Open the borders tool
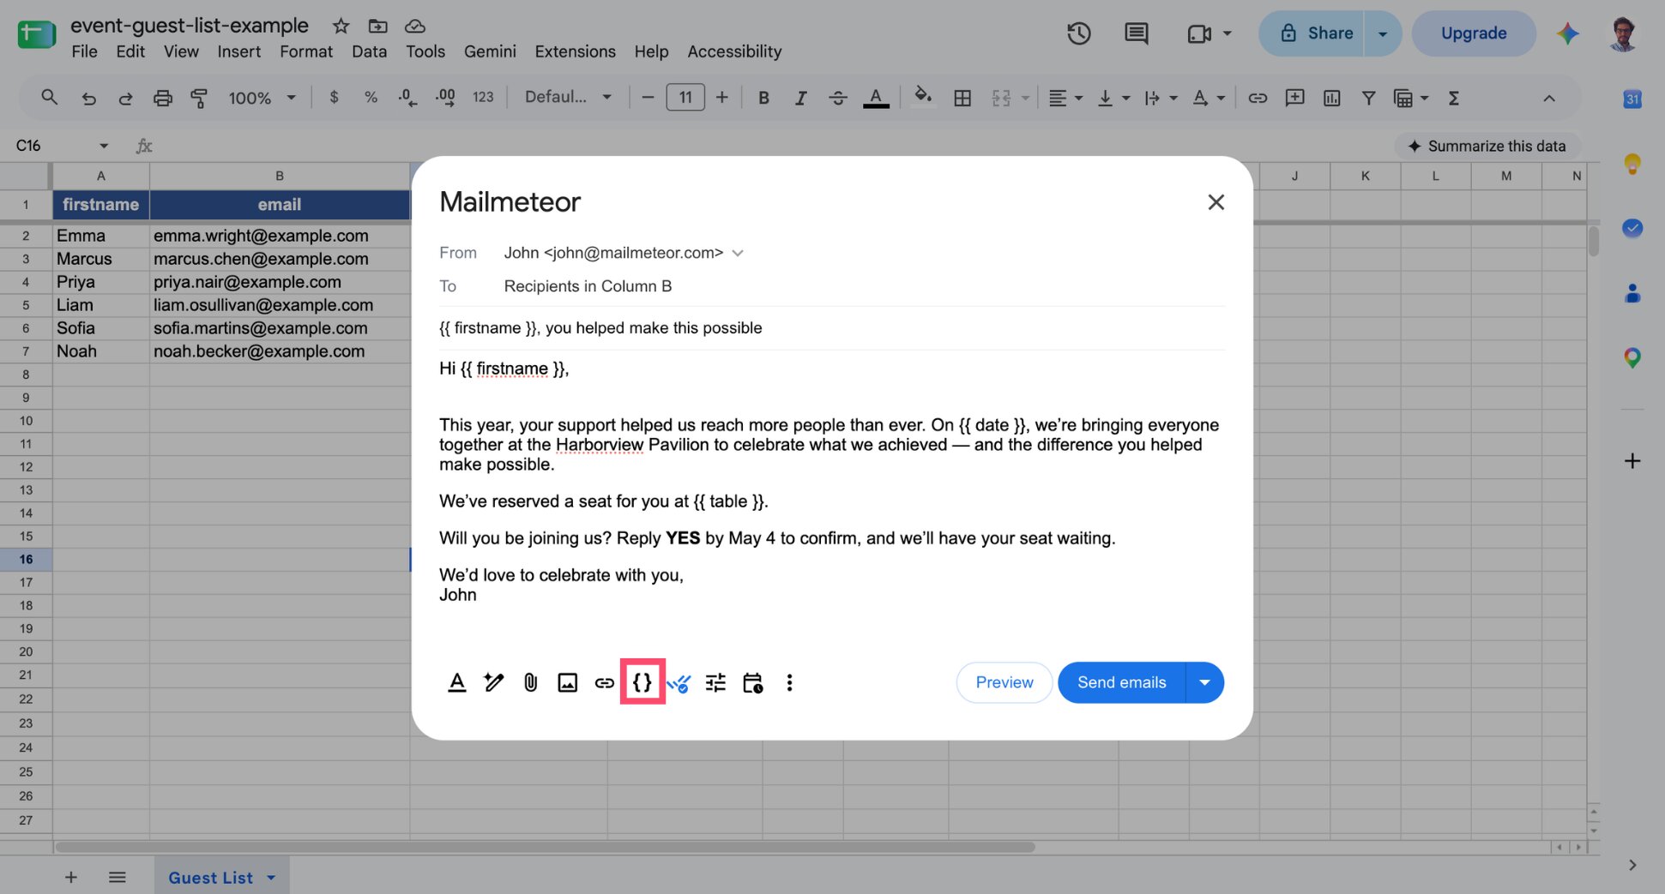The width and height of the screenshot is (1665, 894). pos(962,98)
